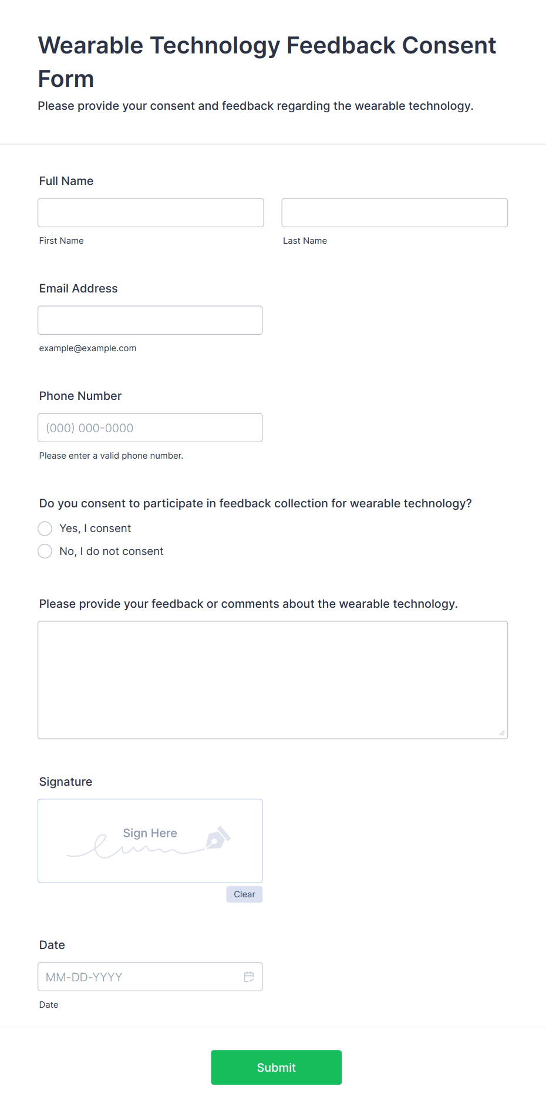
Task: Click the Full Name label
Action: point(66,181)
